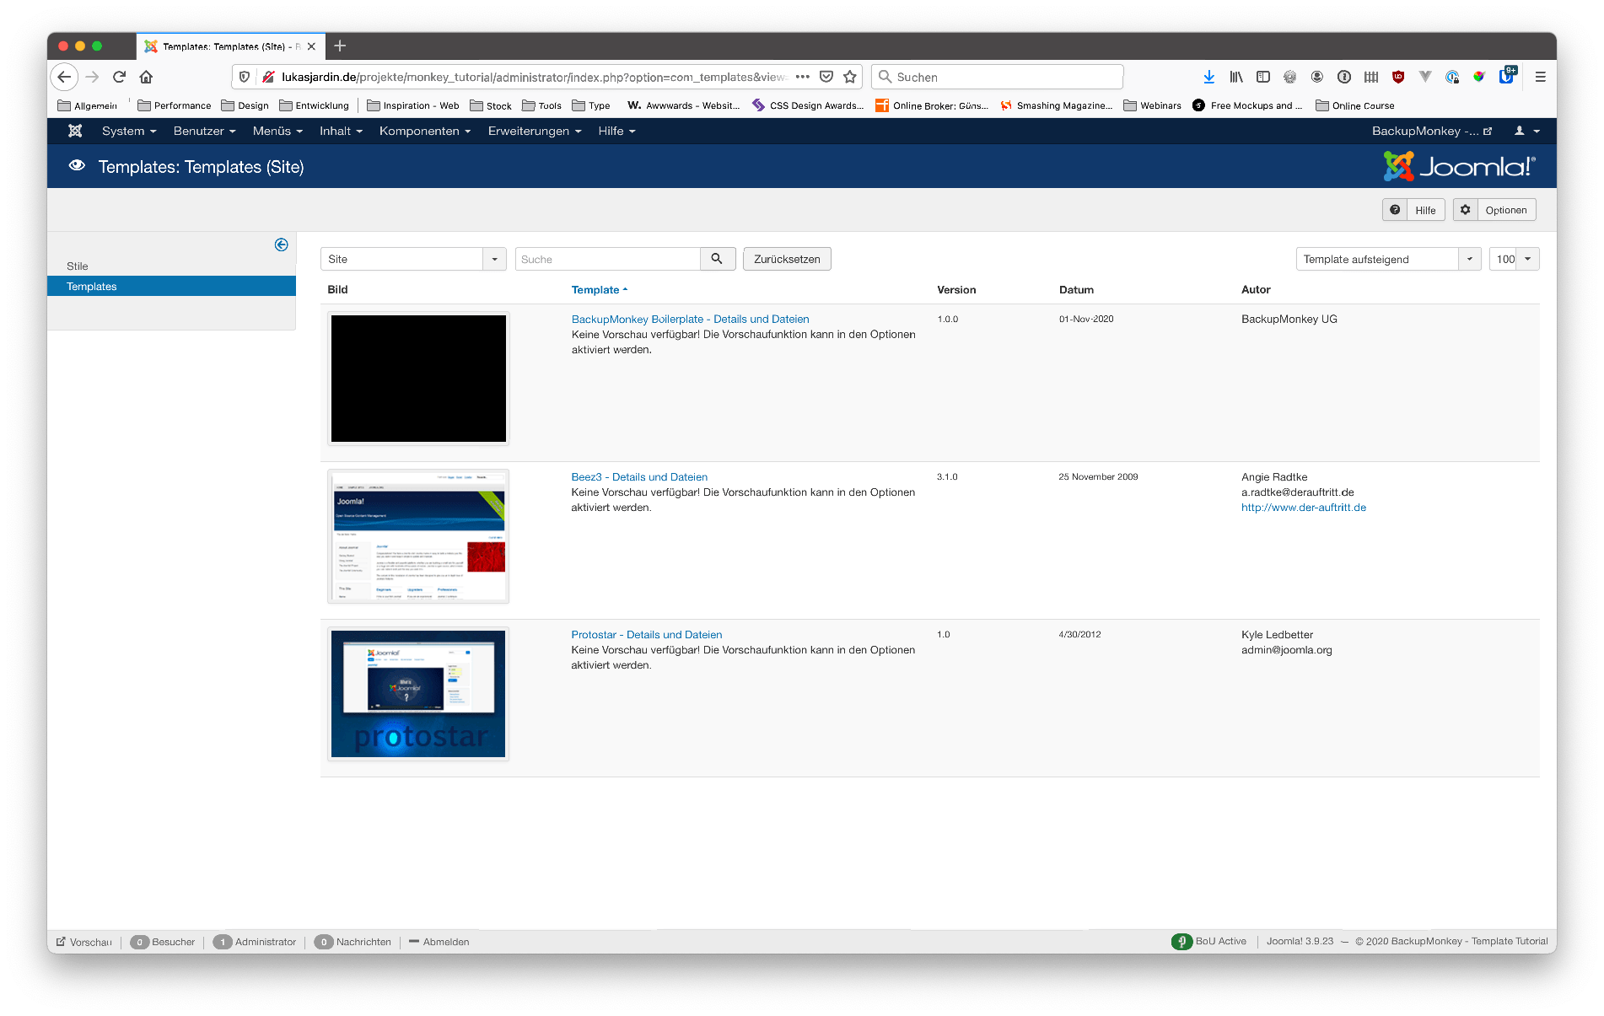Sort by Template column header
The height and width of the screenshot is (1016, 1604).
coord(600,289)
